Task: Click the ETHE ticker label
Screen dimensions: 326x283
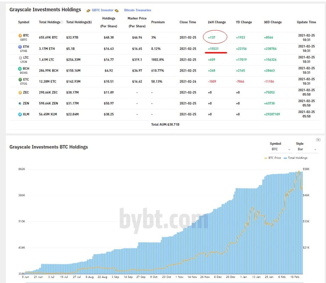Action: 23,51
